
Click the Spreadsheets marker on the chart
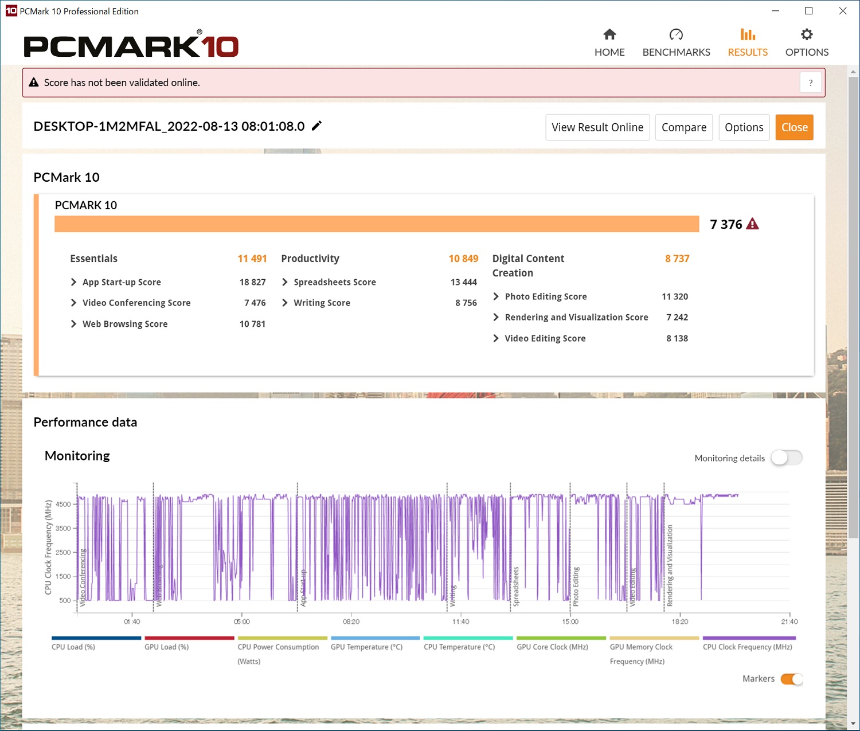[515, 586]
